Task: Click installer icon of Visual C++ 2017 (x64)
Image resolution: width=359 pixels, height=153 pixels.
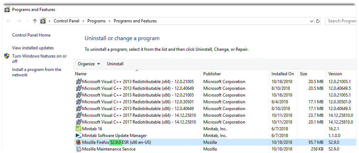Action: pyautogui.click(x=79, y=115)
